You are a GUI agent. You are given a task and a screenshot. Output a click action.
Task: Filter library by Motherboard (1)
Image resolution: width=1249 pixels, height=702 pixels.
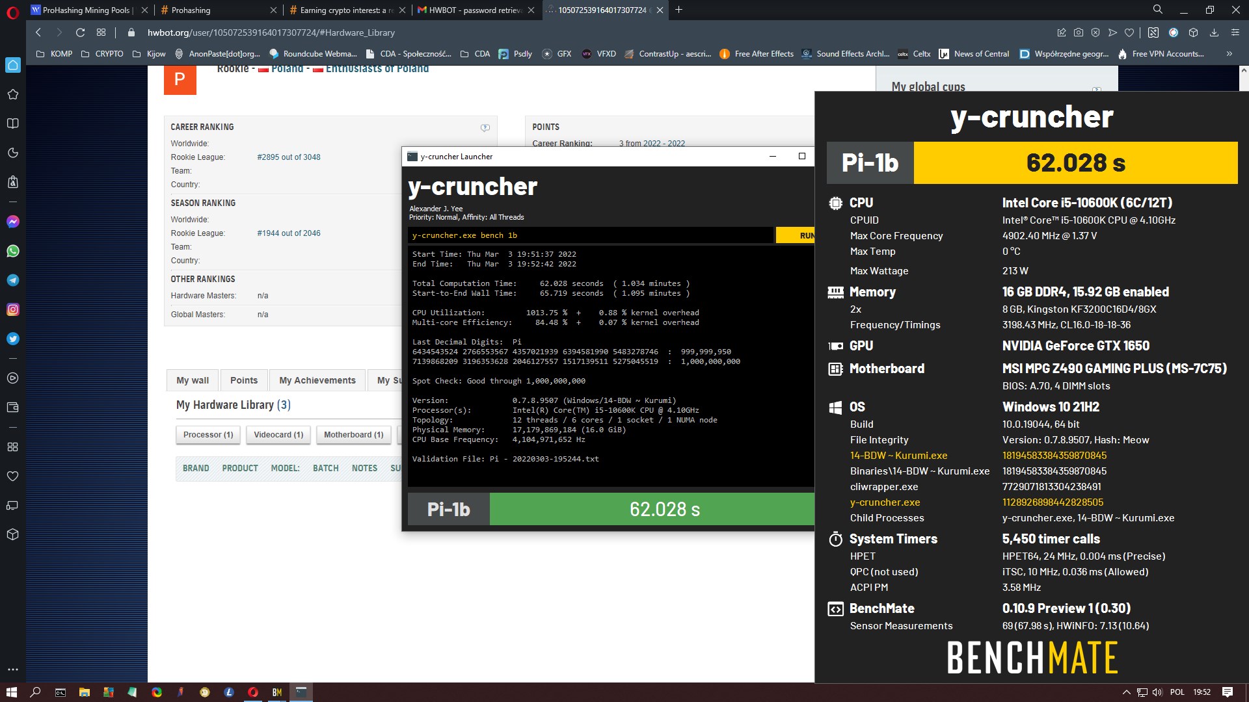tap(354, 435)
